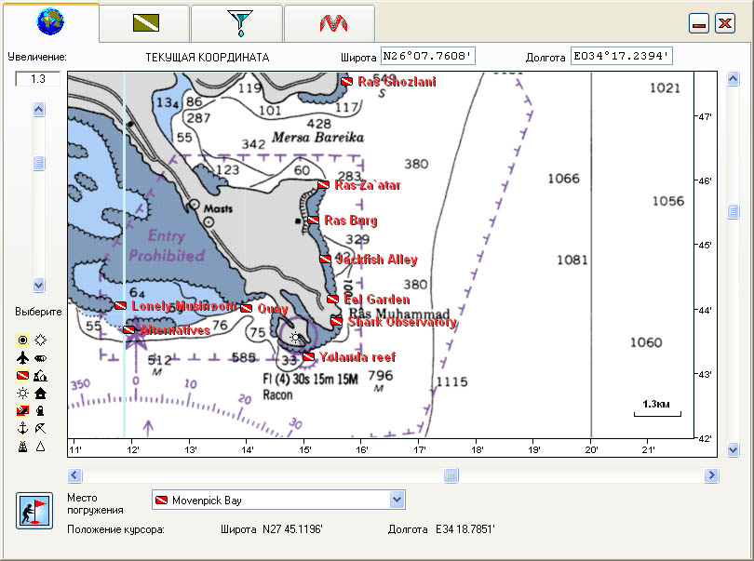Select the circle-dot city marker type

click(x=22, y=341)
